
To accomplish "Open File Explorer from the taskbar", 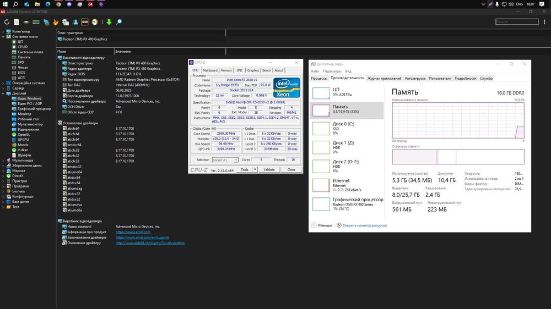I will click(37, 4).
